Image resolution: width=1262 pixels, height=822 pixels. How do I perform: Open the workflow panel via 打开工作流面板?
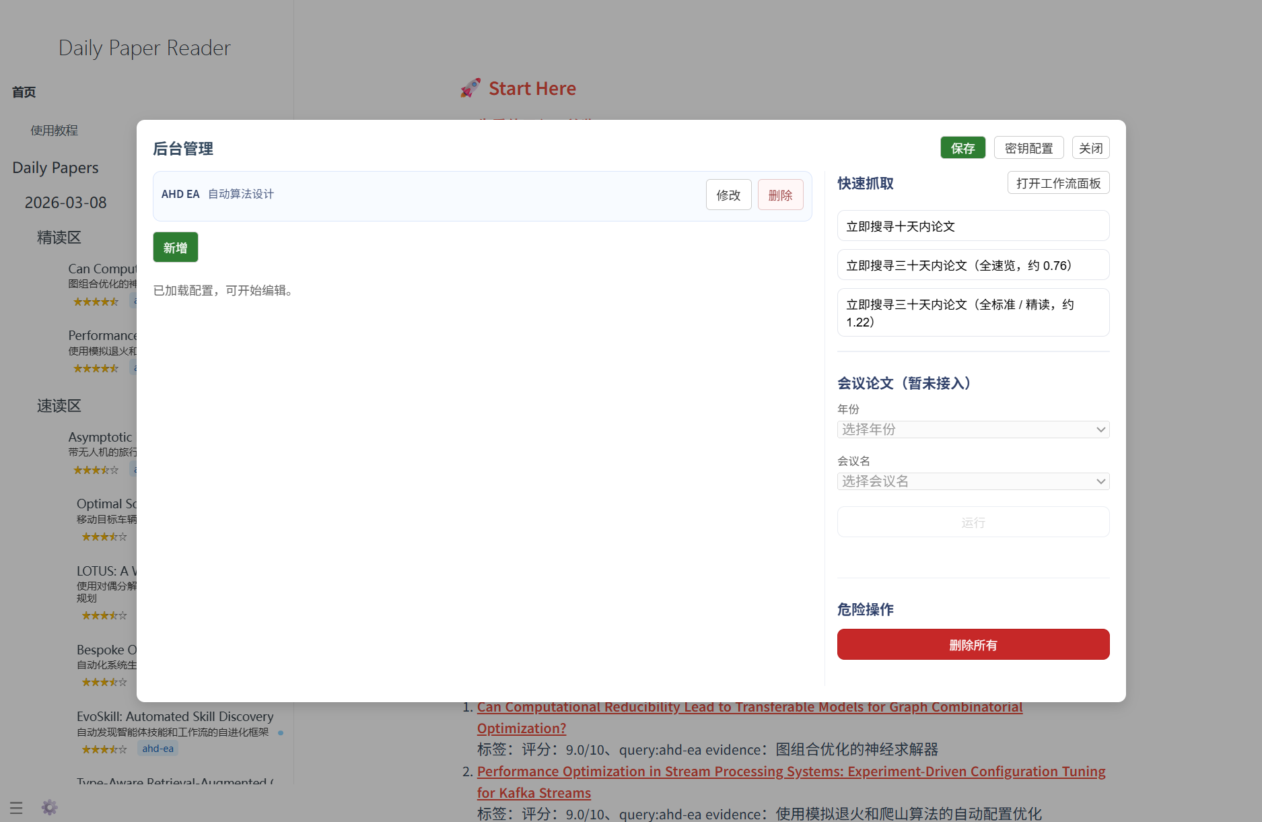(1058, 183)
